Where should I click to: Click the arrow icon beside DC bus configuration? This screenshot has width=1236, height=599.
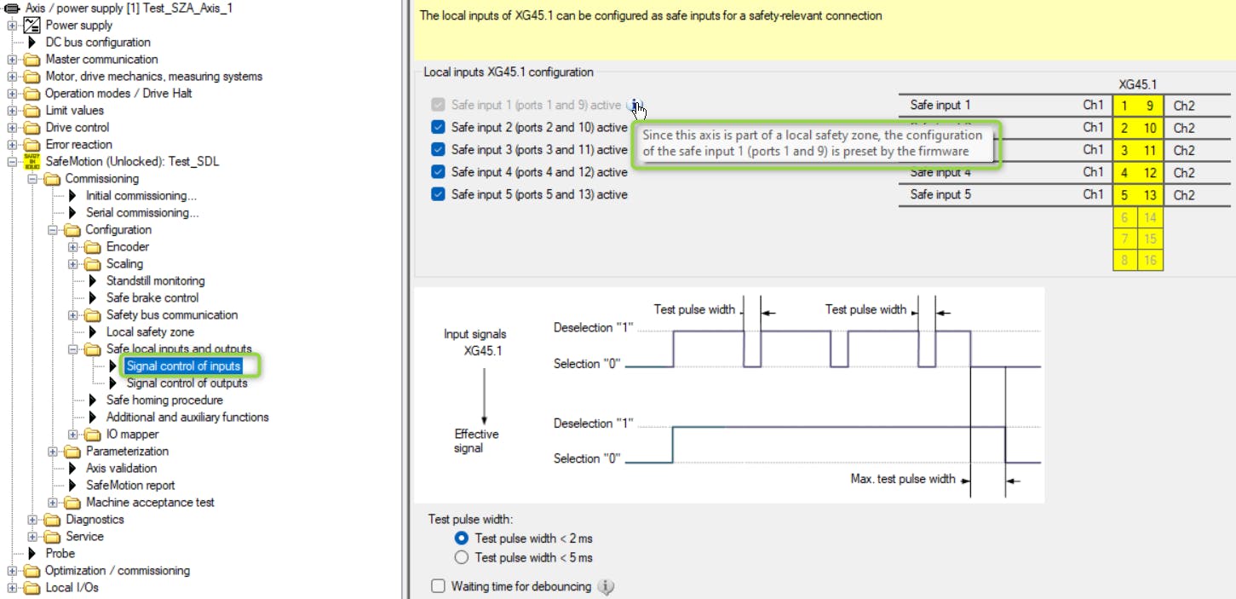(x=32, y=42)
